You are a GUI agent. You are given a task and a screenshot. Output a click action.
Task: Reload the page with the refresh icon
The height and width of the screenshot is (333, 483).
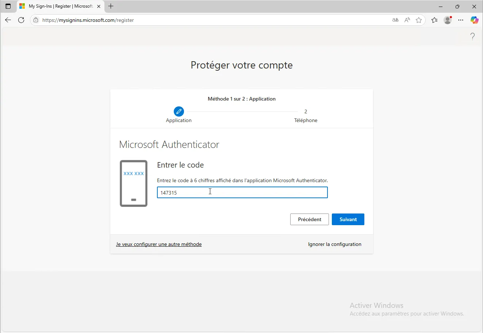point(21,20)
